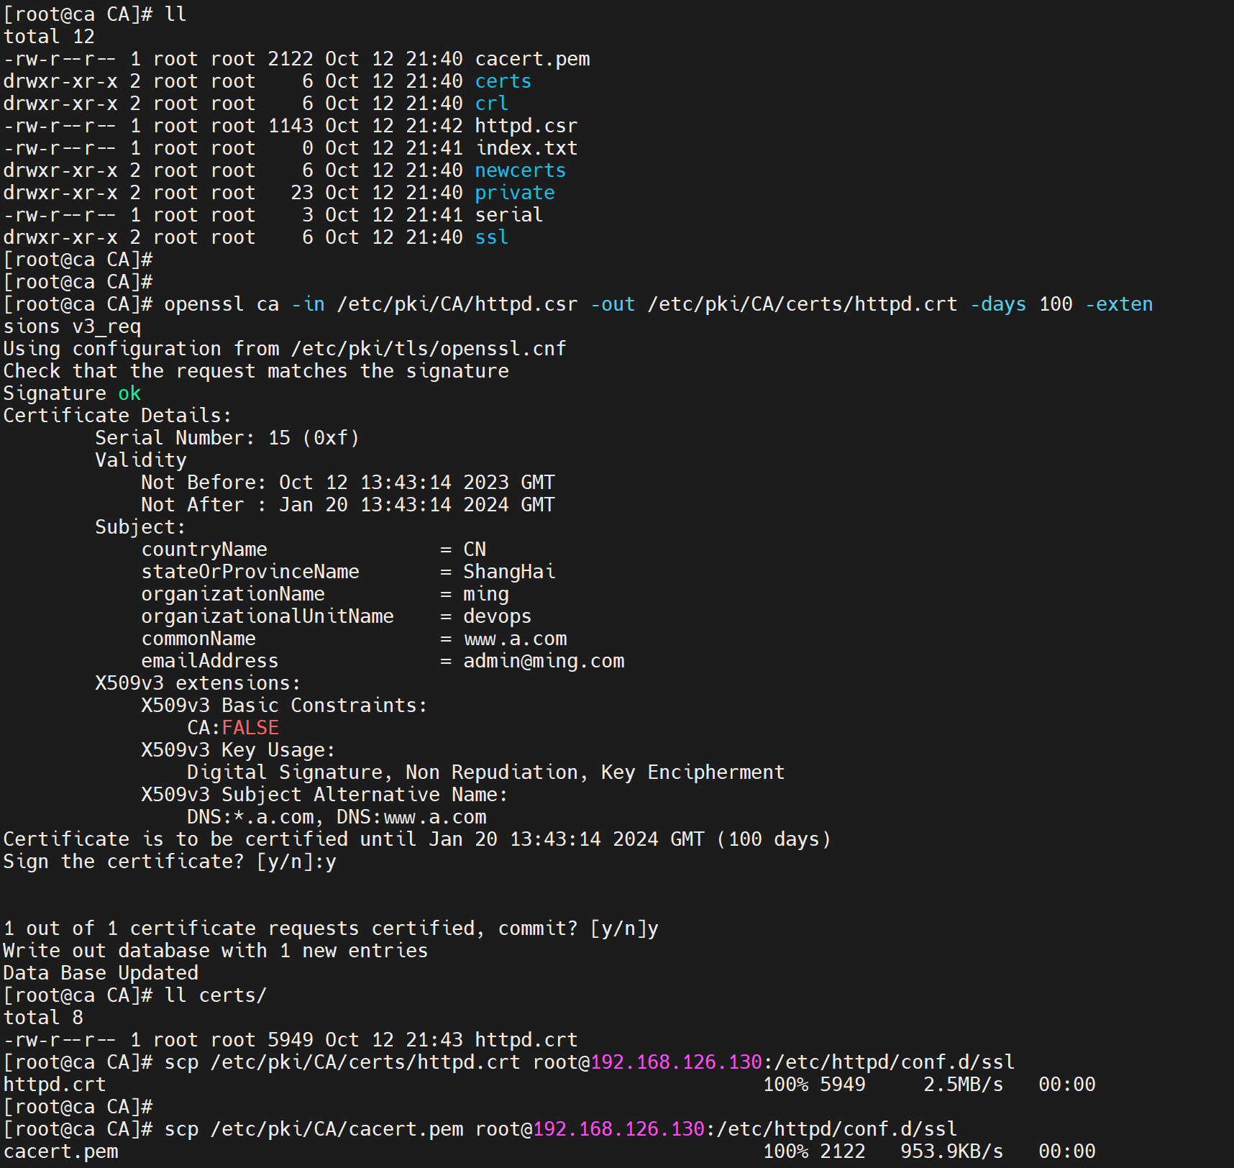Screen dimensions: 1234x1168
Task: Click the 953.9KB/s transfer speed
Action: [951, 1151]
